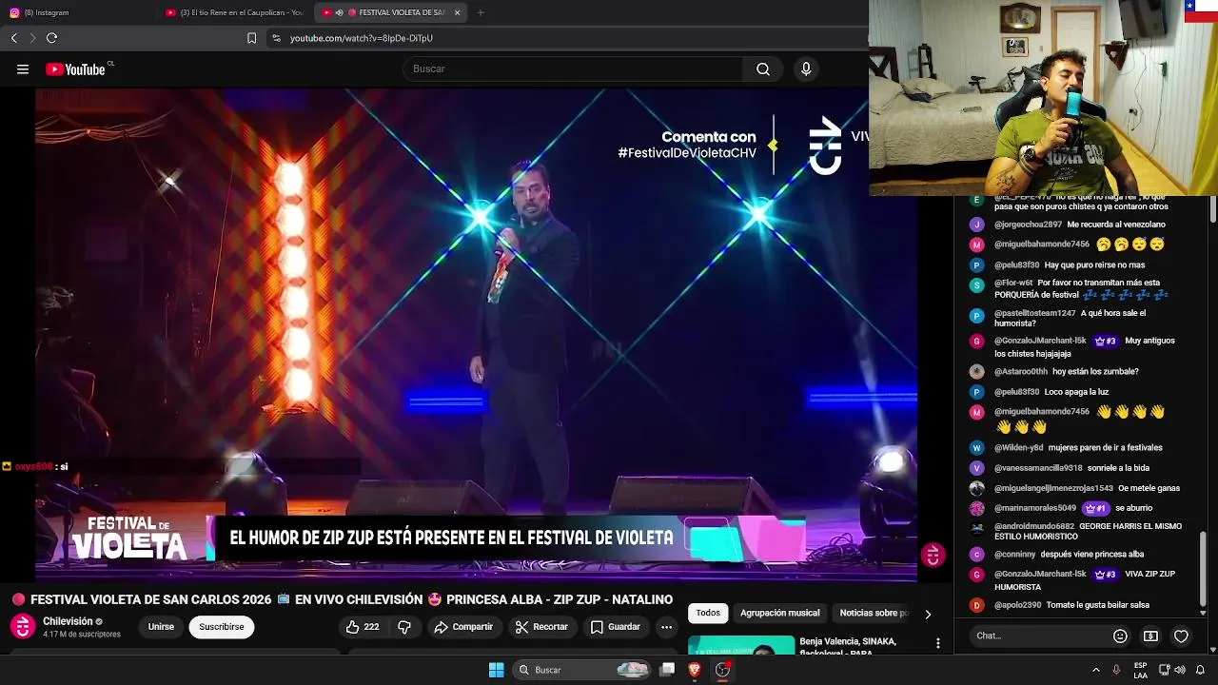Open a new browser tab with plus
This screenshot has width=1218, height=685.
click(x=481, y=12)
